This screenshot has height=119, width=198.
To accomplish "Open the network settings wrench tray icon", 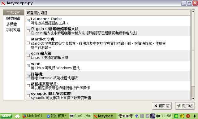I will (x=120, y=116).
